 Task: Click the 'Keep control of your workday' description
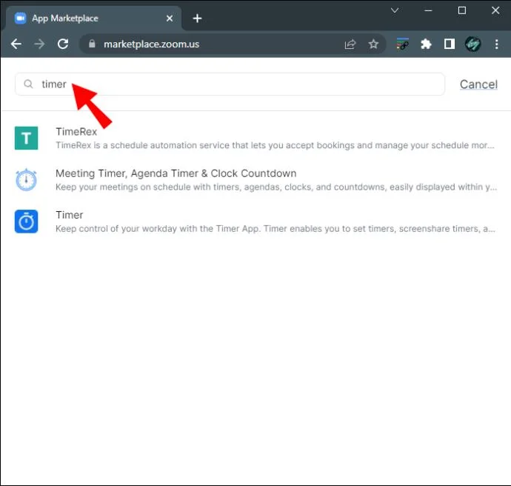pyautogui.click(x=275, y=229)
